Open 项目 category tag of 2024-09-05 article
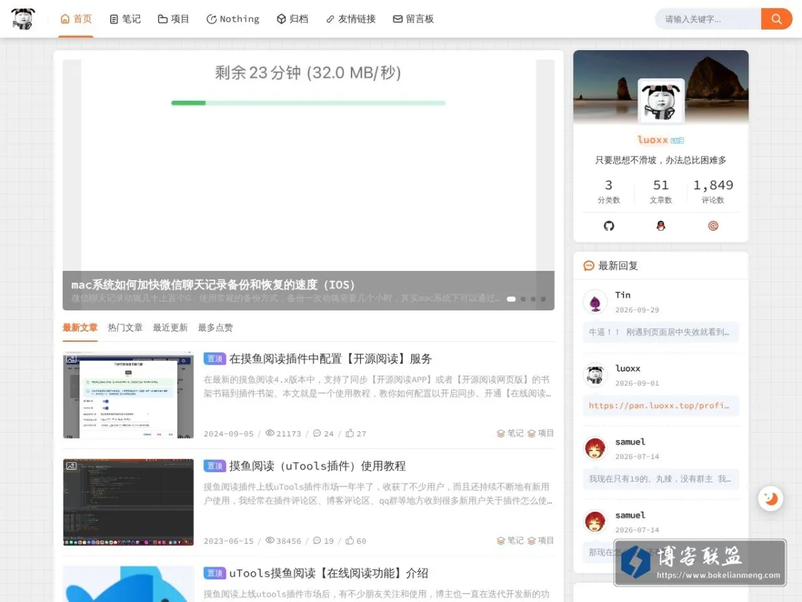This screenshot has width=802, height=602. 541,433
